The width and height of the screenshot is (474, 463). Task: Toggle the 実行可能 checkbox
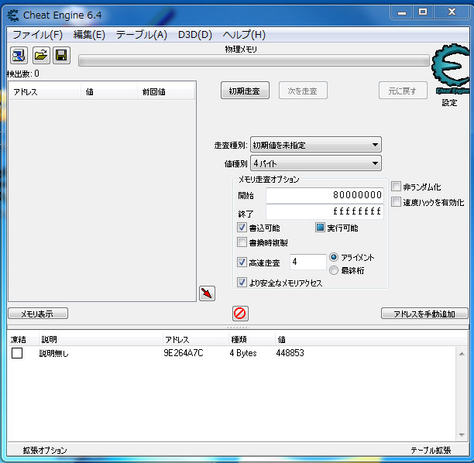(x=320, y=228)
